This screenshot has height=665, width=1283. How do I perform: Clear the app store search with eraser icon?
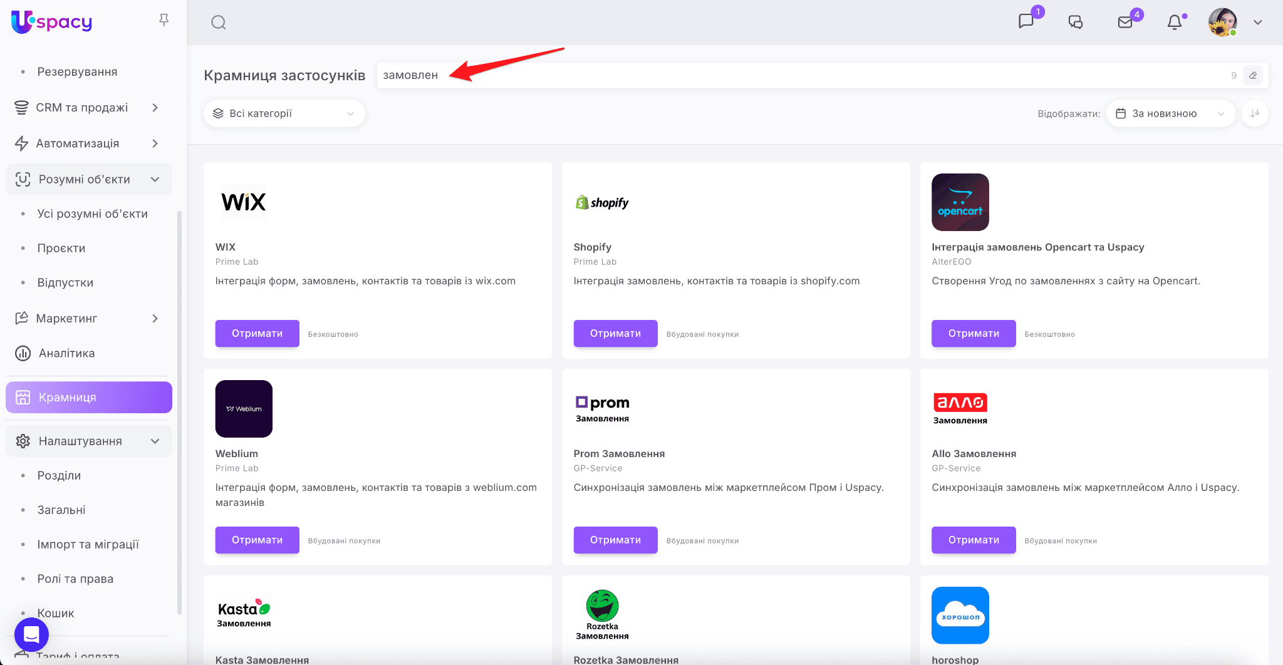pyautogui.click(x=1253, y=75)
